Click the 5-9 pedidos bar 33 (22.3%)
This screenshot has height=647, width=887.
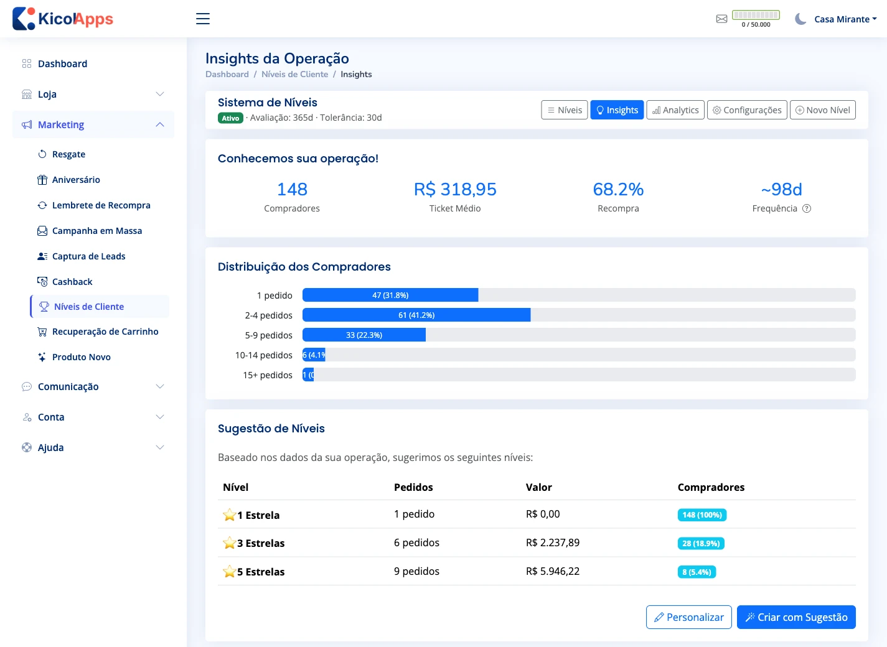tap(364, 335)
